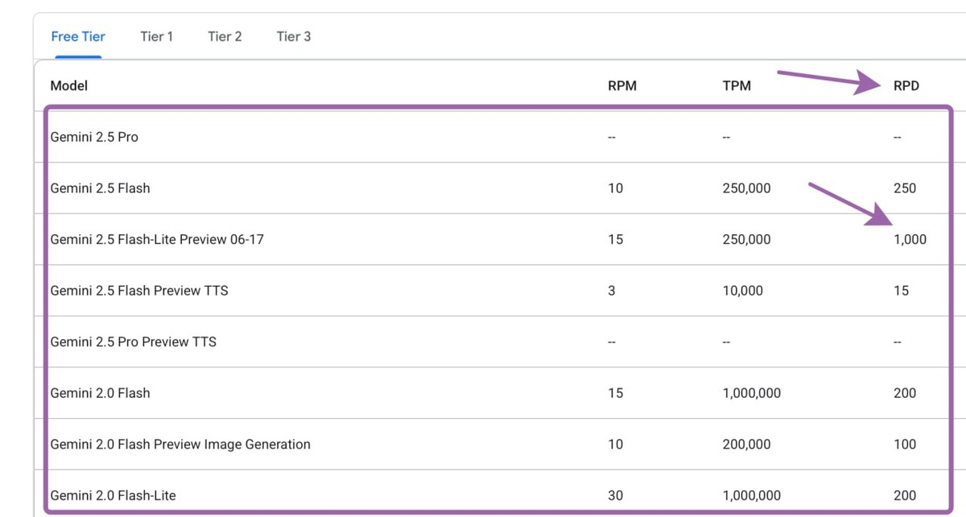Click the Gemini 2.0 Flash-Lite model name

(113, 495)
